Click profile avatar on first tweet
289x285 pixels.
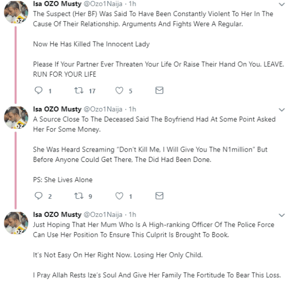click(x=16, y=11)
